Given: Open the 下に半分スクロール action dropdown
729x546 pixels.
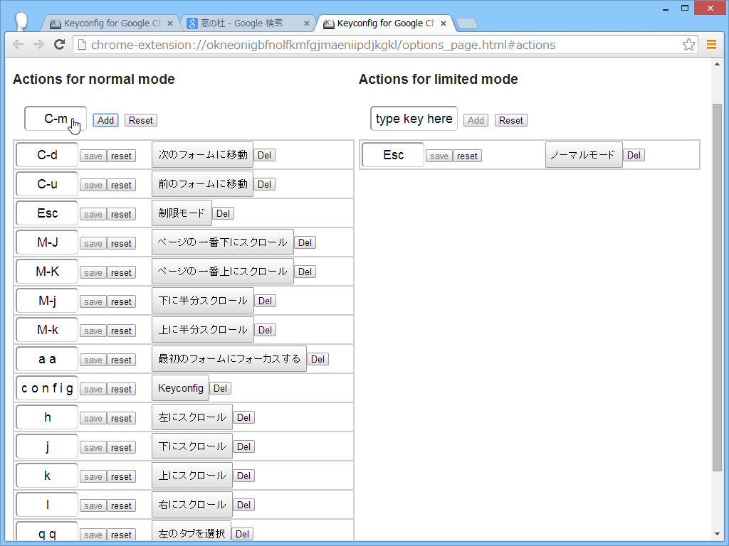Looking at the screenshot, I should (x=203, y=301).
